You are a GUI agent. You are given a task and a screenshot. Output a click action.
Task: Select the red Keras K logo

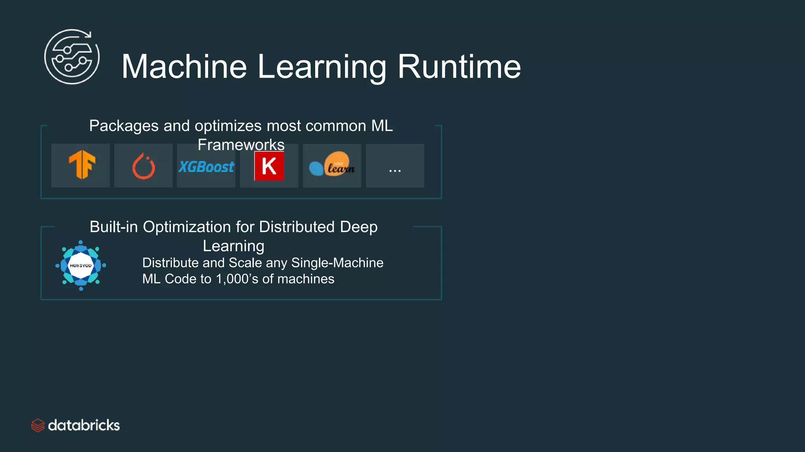tap(269, 166)
